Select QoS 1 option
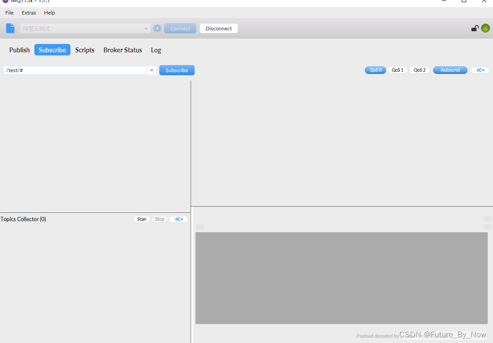 coord(397,70)
